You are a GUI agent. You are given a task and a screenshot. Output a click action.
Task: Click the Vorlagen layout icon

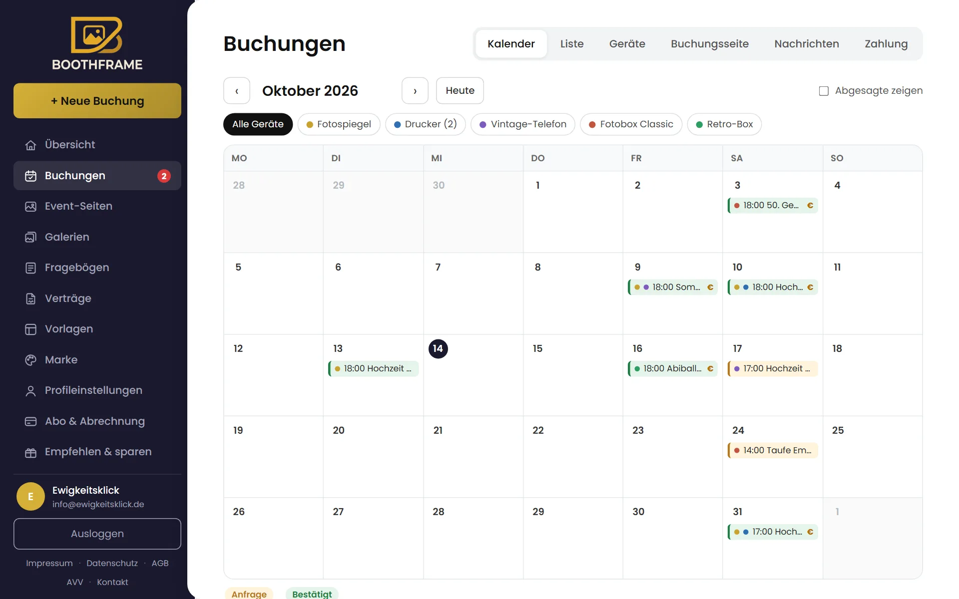pyautogui.click(x=30, y=329)
